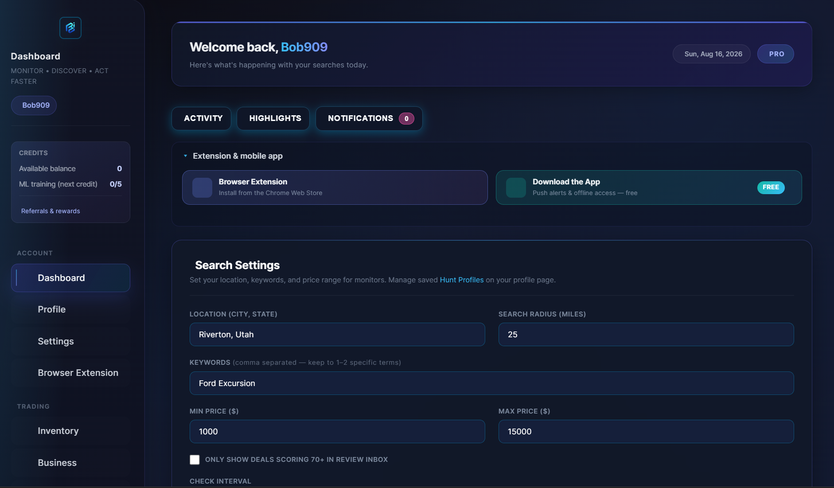Click the Max Price input field
The image size is (834, 488).
click(646, 432)
